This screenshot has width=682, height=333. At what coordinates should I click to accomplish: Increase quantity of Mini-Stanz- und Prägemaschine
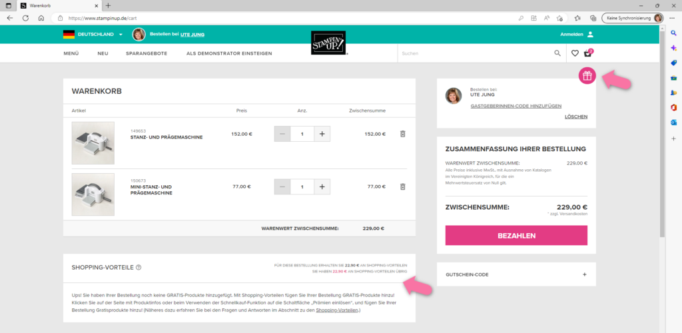tap(322, 186)
